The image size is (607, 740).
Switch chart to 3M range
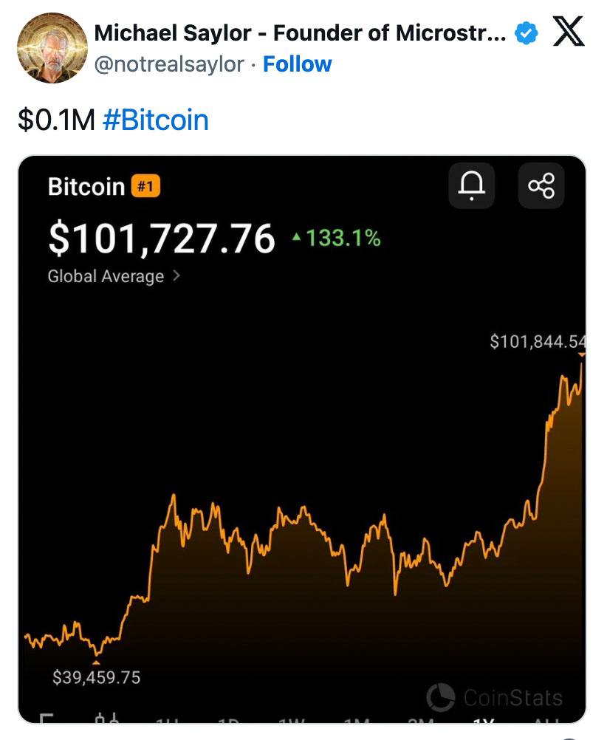click(x=421, y=720)
